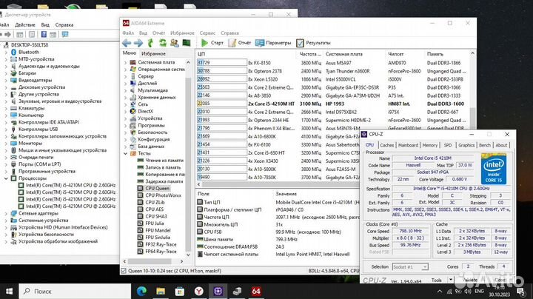Open Yandex Browser from the taskbar
Screen dimensions: 533x299
pyautogui.click(x=199, y=291)
